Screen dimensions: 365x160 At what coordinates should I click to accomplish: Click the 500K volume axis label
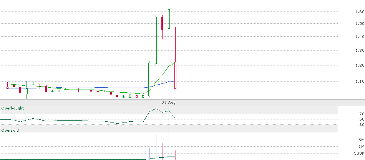359,153
